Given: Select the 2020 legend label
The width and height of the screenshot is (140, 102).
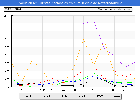Looking at the screenshot, I should pyautogui.click(x=100, y=96).
